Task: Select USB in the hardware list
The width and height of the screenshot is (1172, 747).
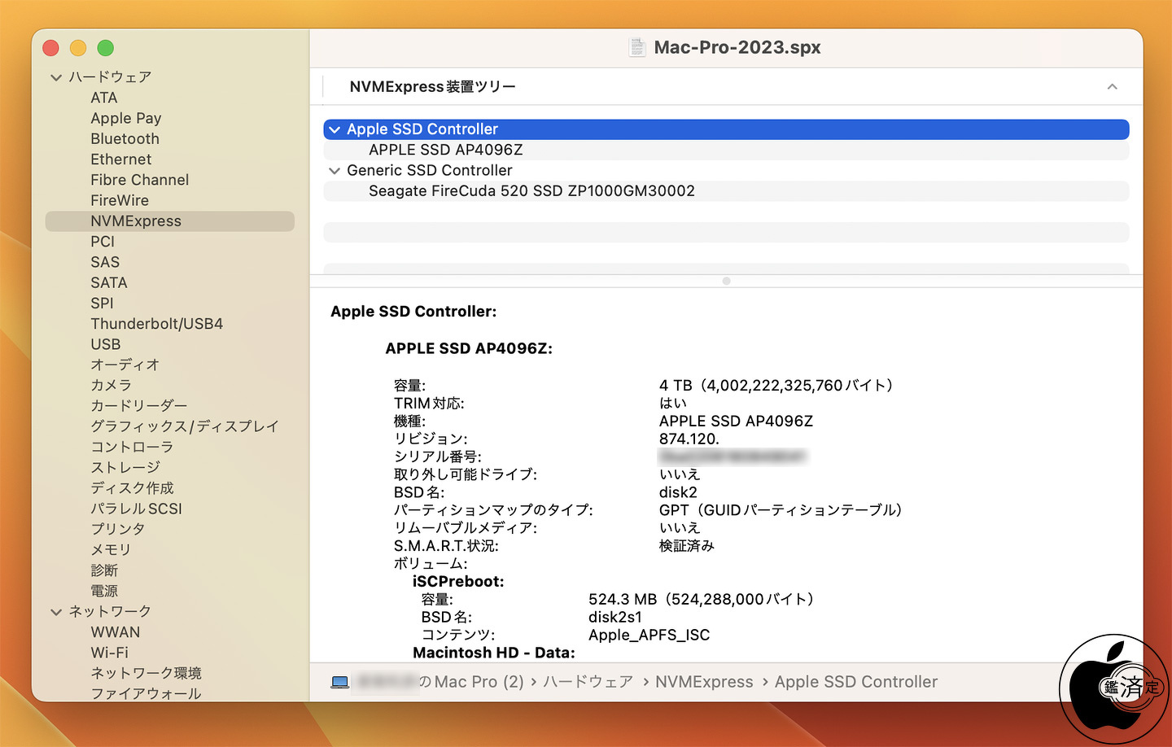Action: [x=106, y=344]
